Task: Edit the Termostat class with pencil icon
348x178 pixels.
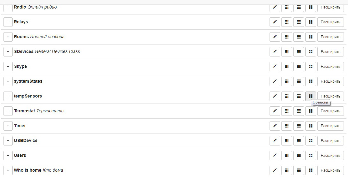Action: (x=275, y=111)
